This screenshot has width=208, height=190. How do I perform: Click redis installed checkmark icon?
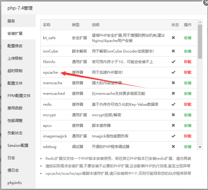(173, 104)
